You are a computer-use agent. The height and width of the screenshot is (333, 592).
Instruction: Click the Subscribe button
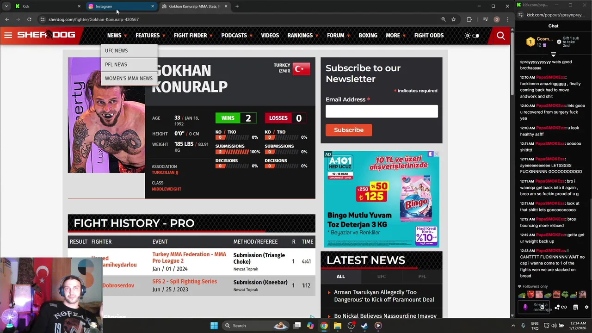click(x=349, y=130)
